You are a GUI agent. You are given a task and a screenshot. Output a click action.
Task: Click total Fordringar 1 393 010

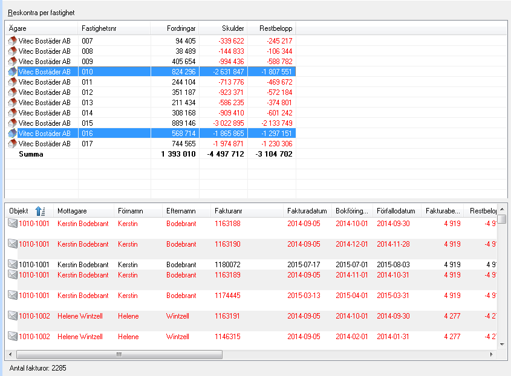click(178, 154)
